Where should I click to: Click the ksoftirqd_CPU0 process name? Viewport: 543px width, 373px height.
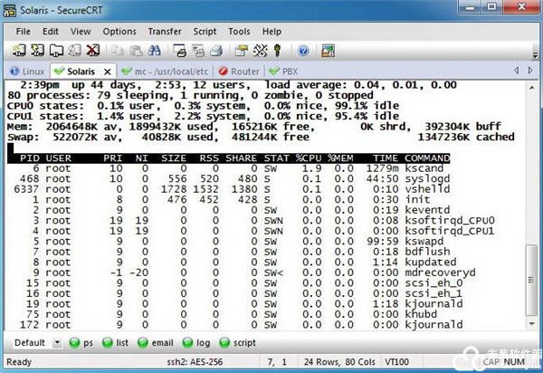(450, 221)
